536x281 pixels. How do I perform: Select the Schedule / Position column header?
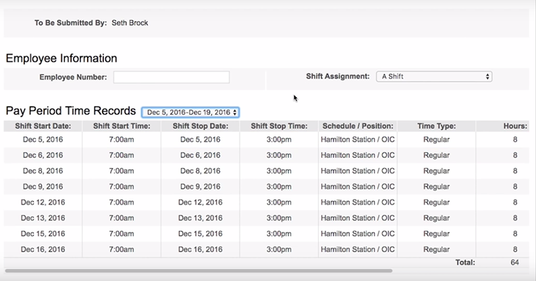coord(357,126)
